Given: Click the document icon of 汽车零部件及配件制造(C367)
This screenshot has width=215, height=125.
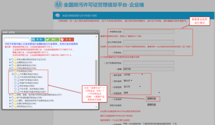Looking at the screenshot, I should pyautogui.click(x=18, y=92).
